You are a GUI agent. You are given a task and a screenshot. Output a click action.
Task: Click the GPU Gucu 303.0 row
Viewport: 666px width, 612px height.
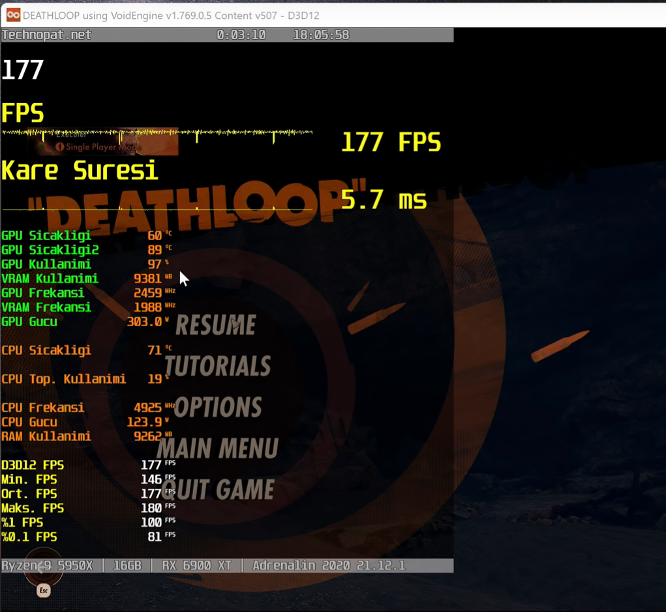[85, 322]
